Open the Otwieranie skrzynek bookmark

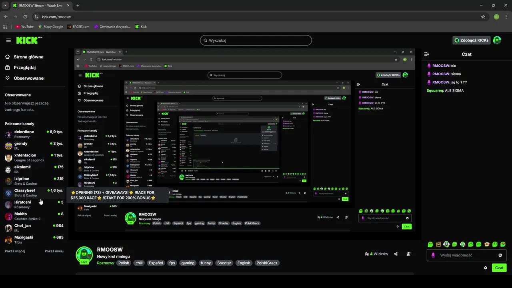(x=112, y=27)
